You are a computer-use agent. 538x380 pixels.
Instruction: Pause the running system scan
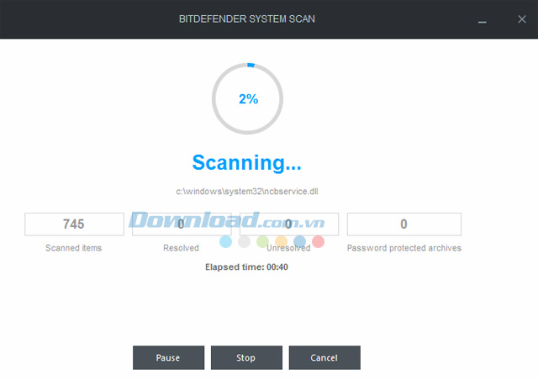(168, 357)
